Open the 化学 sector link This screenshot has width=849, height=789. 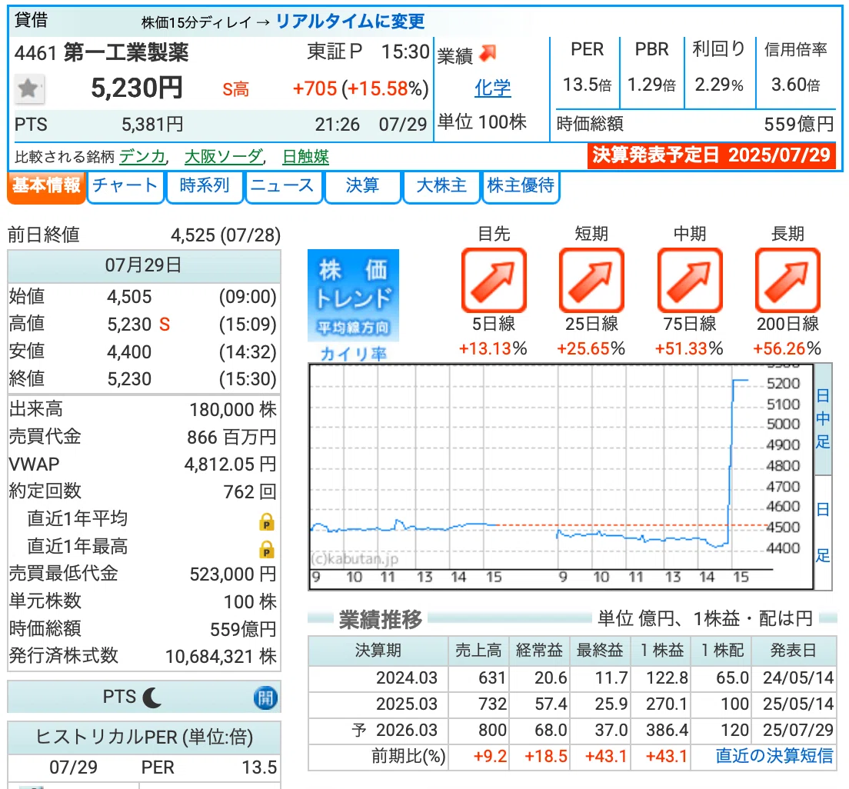[493, 88]
